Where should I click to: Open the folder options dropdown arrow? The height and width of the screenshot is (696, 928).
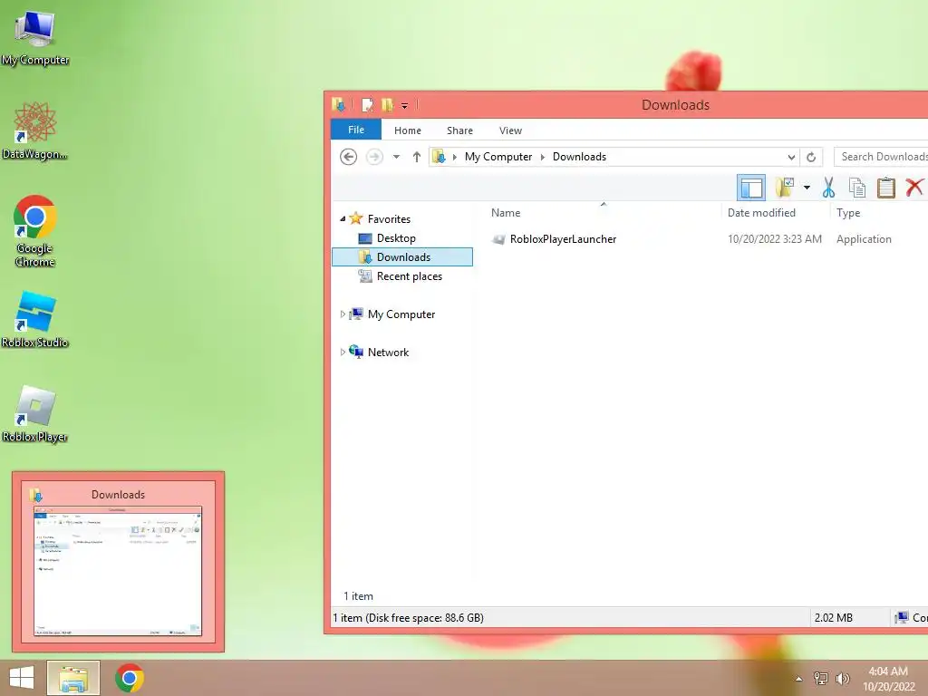(807, 188)
